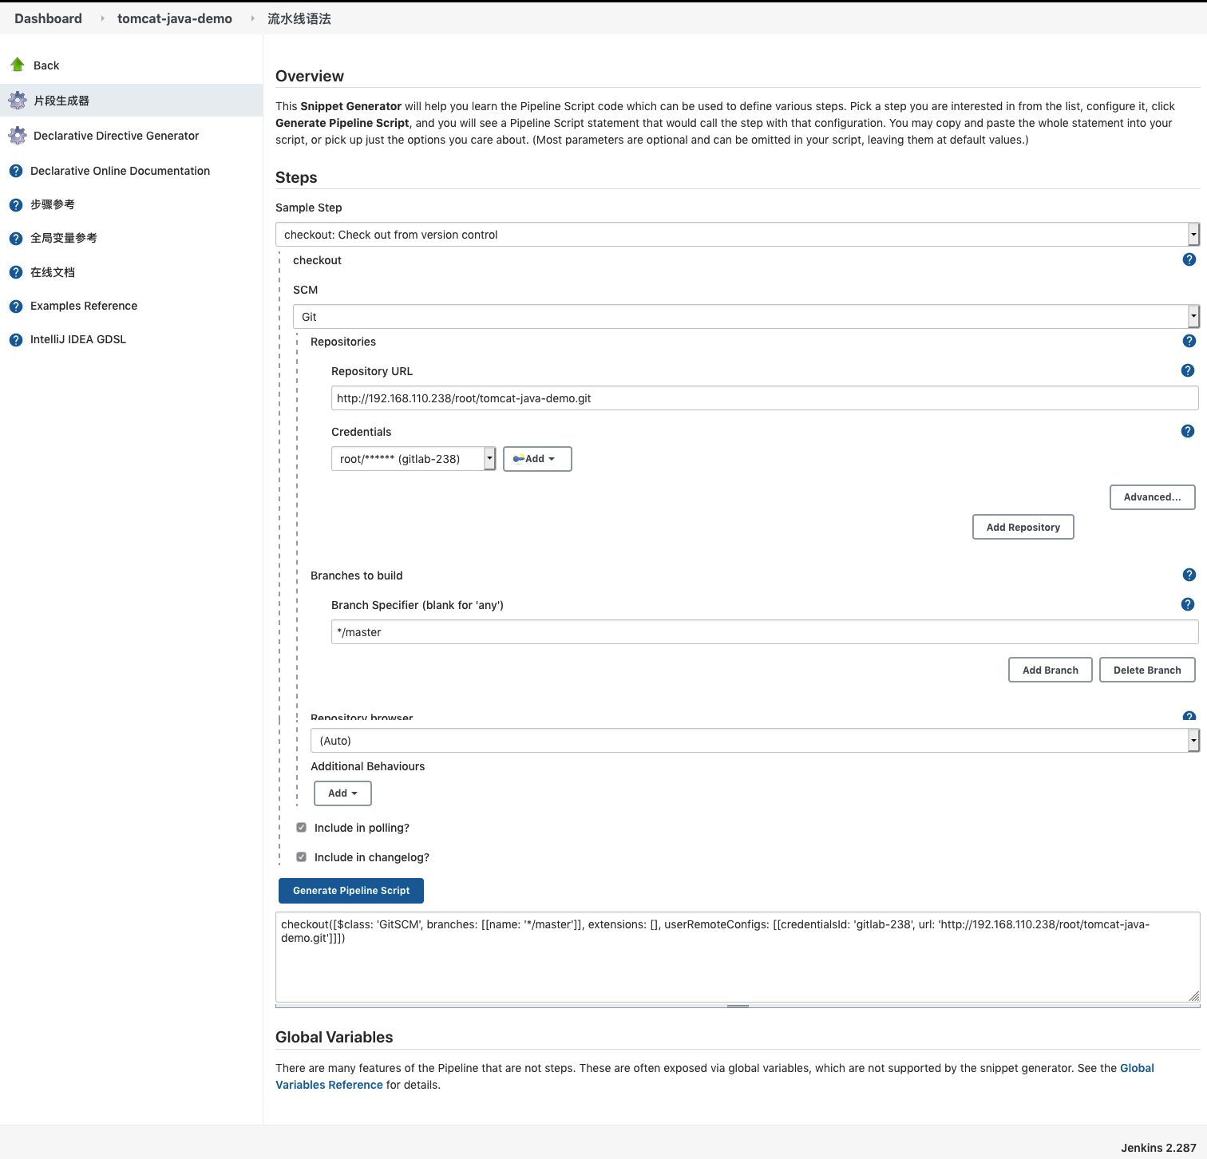1207x1159 pixels.
Task: Click the Repository URL input field
Action: pos(764,398)
